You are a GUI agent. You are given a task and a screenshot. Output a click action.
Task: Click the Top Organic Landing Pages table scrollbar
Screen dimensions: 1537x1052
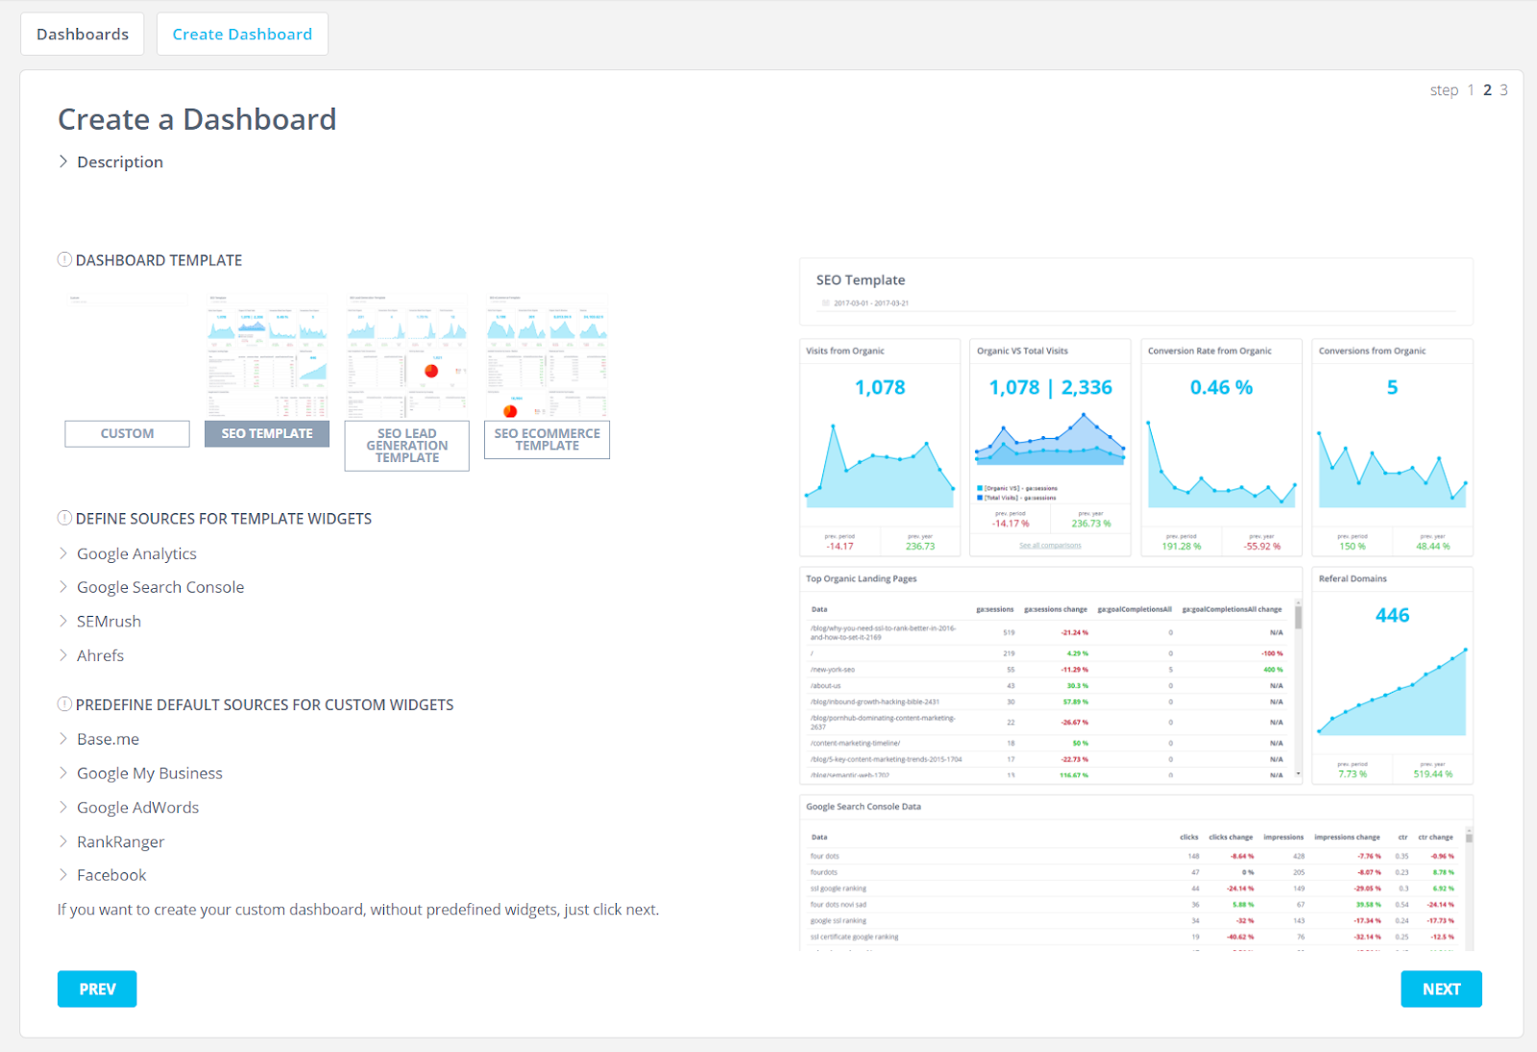tap(1298, 688)
